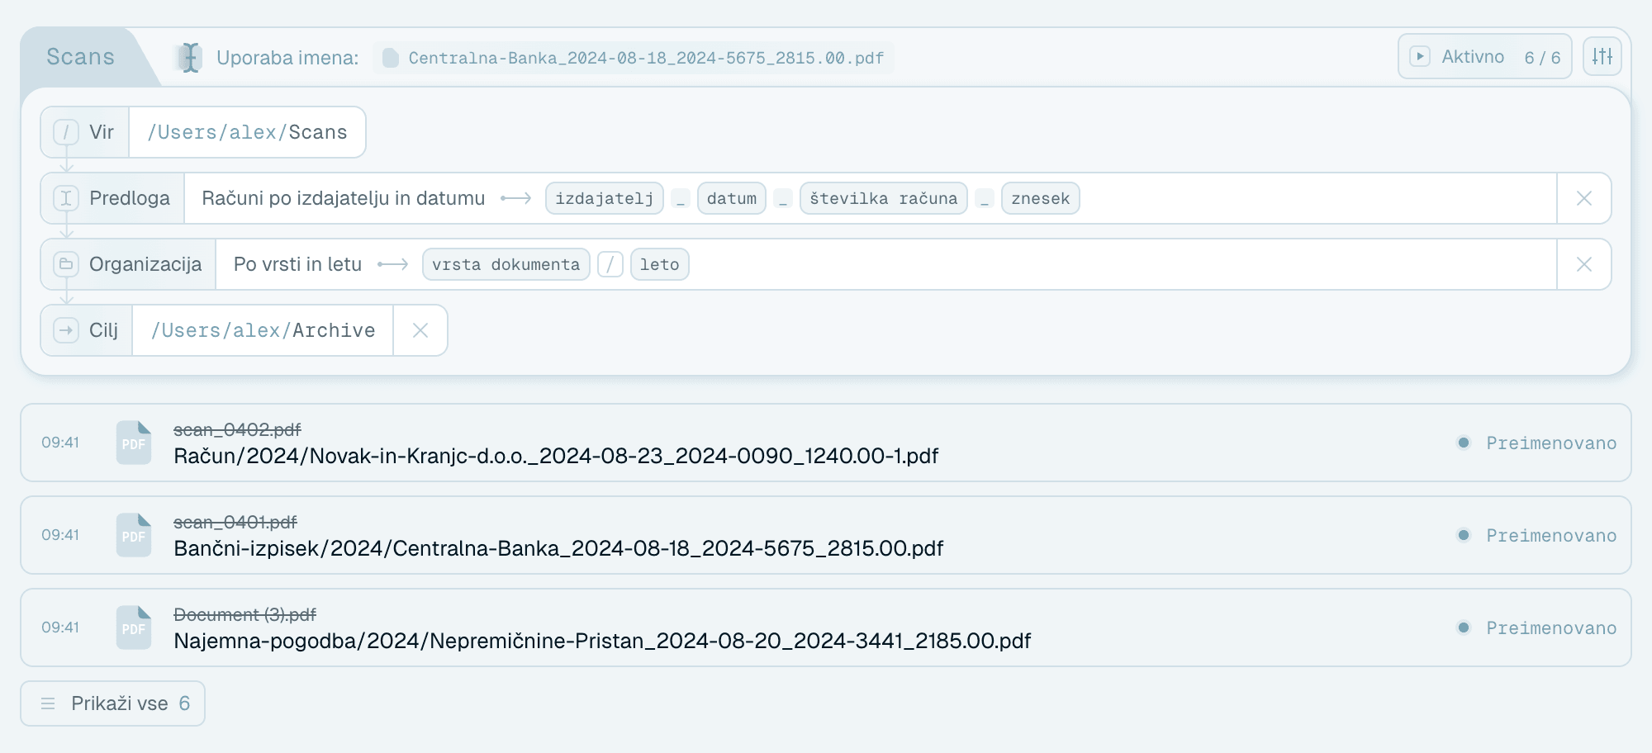The width and height of the screenshot is (1652, 753).
Task: Click PDF icon for Document (3).pdf
Action: (x=134, y=627)
